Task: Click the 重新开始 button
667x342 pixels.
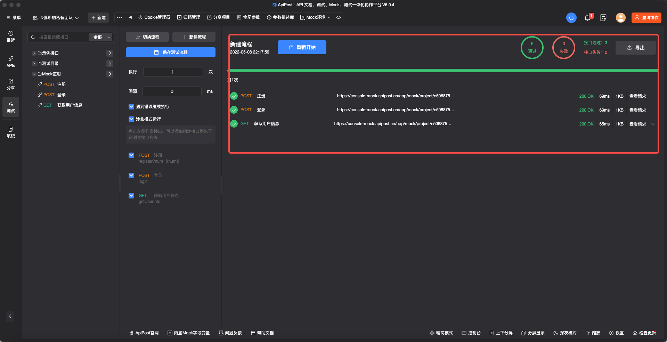Action: (x=302, y=47)
